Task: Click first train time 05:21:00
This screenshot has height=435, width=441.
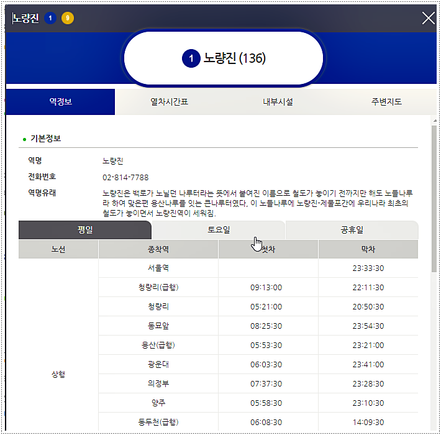Action: pos(266,307)
